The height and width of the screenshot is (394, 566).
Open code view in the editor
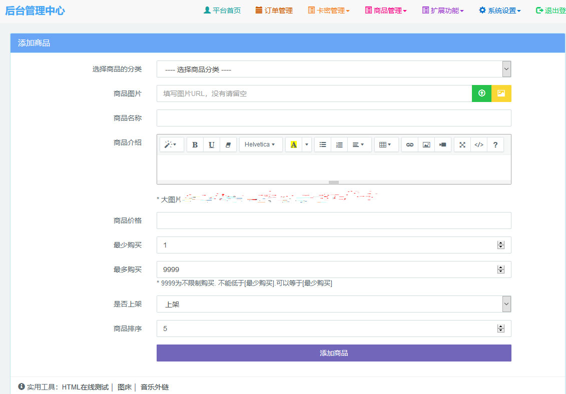479,144
